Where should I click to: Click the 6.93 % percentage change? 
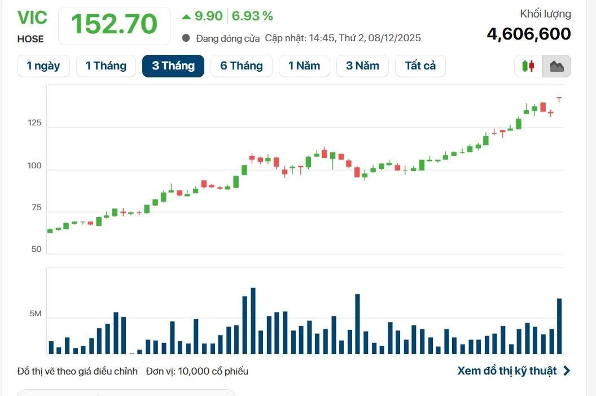(x=252, y=16)
